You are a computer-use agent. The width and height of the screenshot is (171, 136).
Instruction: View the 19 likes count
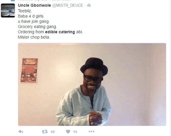75,132
